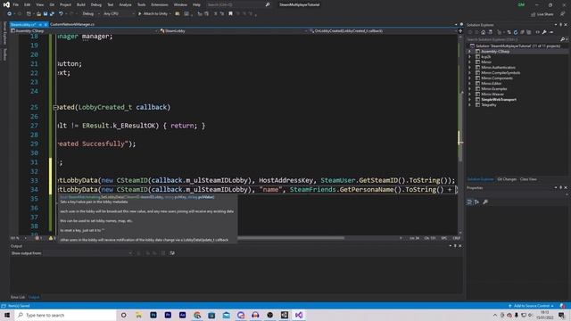Expand the Mirror project node

point(470,62)
